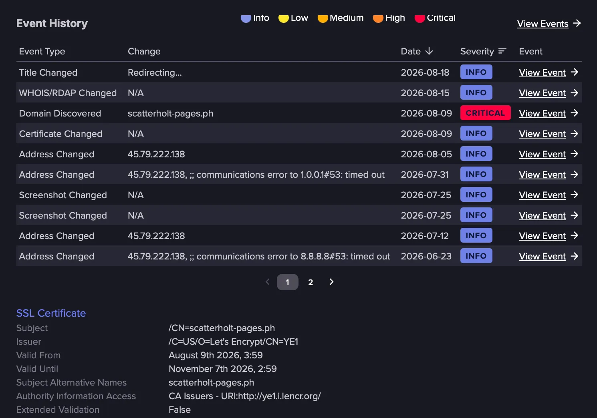Open the View Events link

click(x=543, y=24)
